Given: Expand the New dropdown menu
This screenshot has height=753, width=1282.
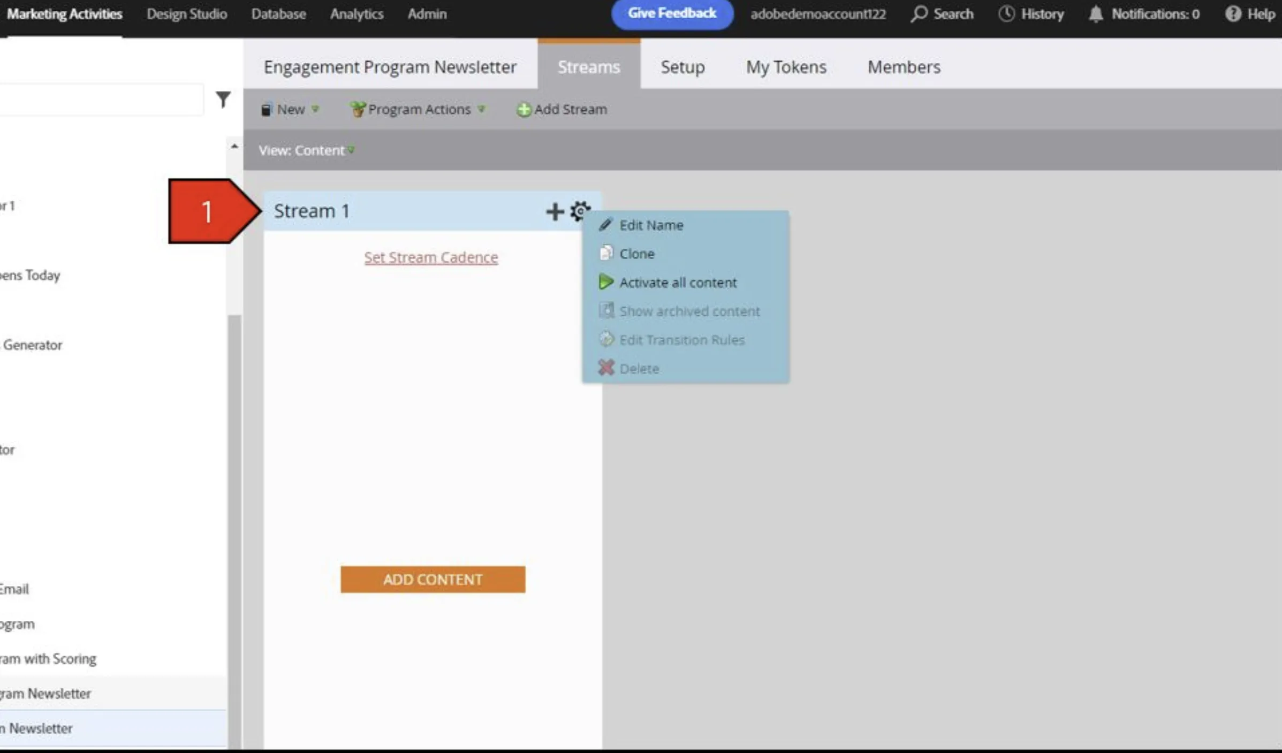Looking at the screenshot, I should coord(290,110).
